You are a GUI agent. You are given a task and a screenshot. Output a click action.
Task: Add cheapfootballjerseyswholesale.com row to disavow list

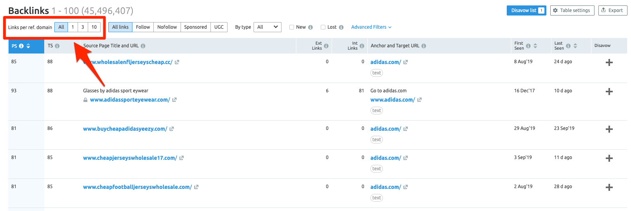pos(609,187)
